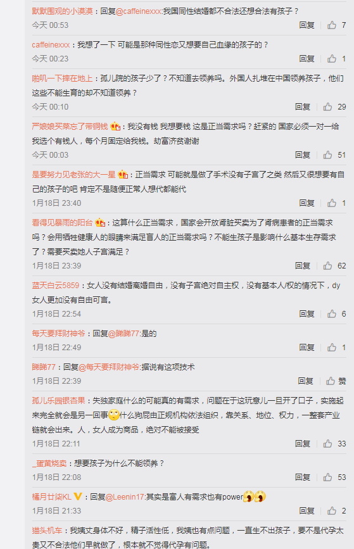Like _蛋黄烧卖's comment with 53 likes
The image size is (354, 549).
tap(327, 477)
